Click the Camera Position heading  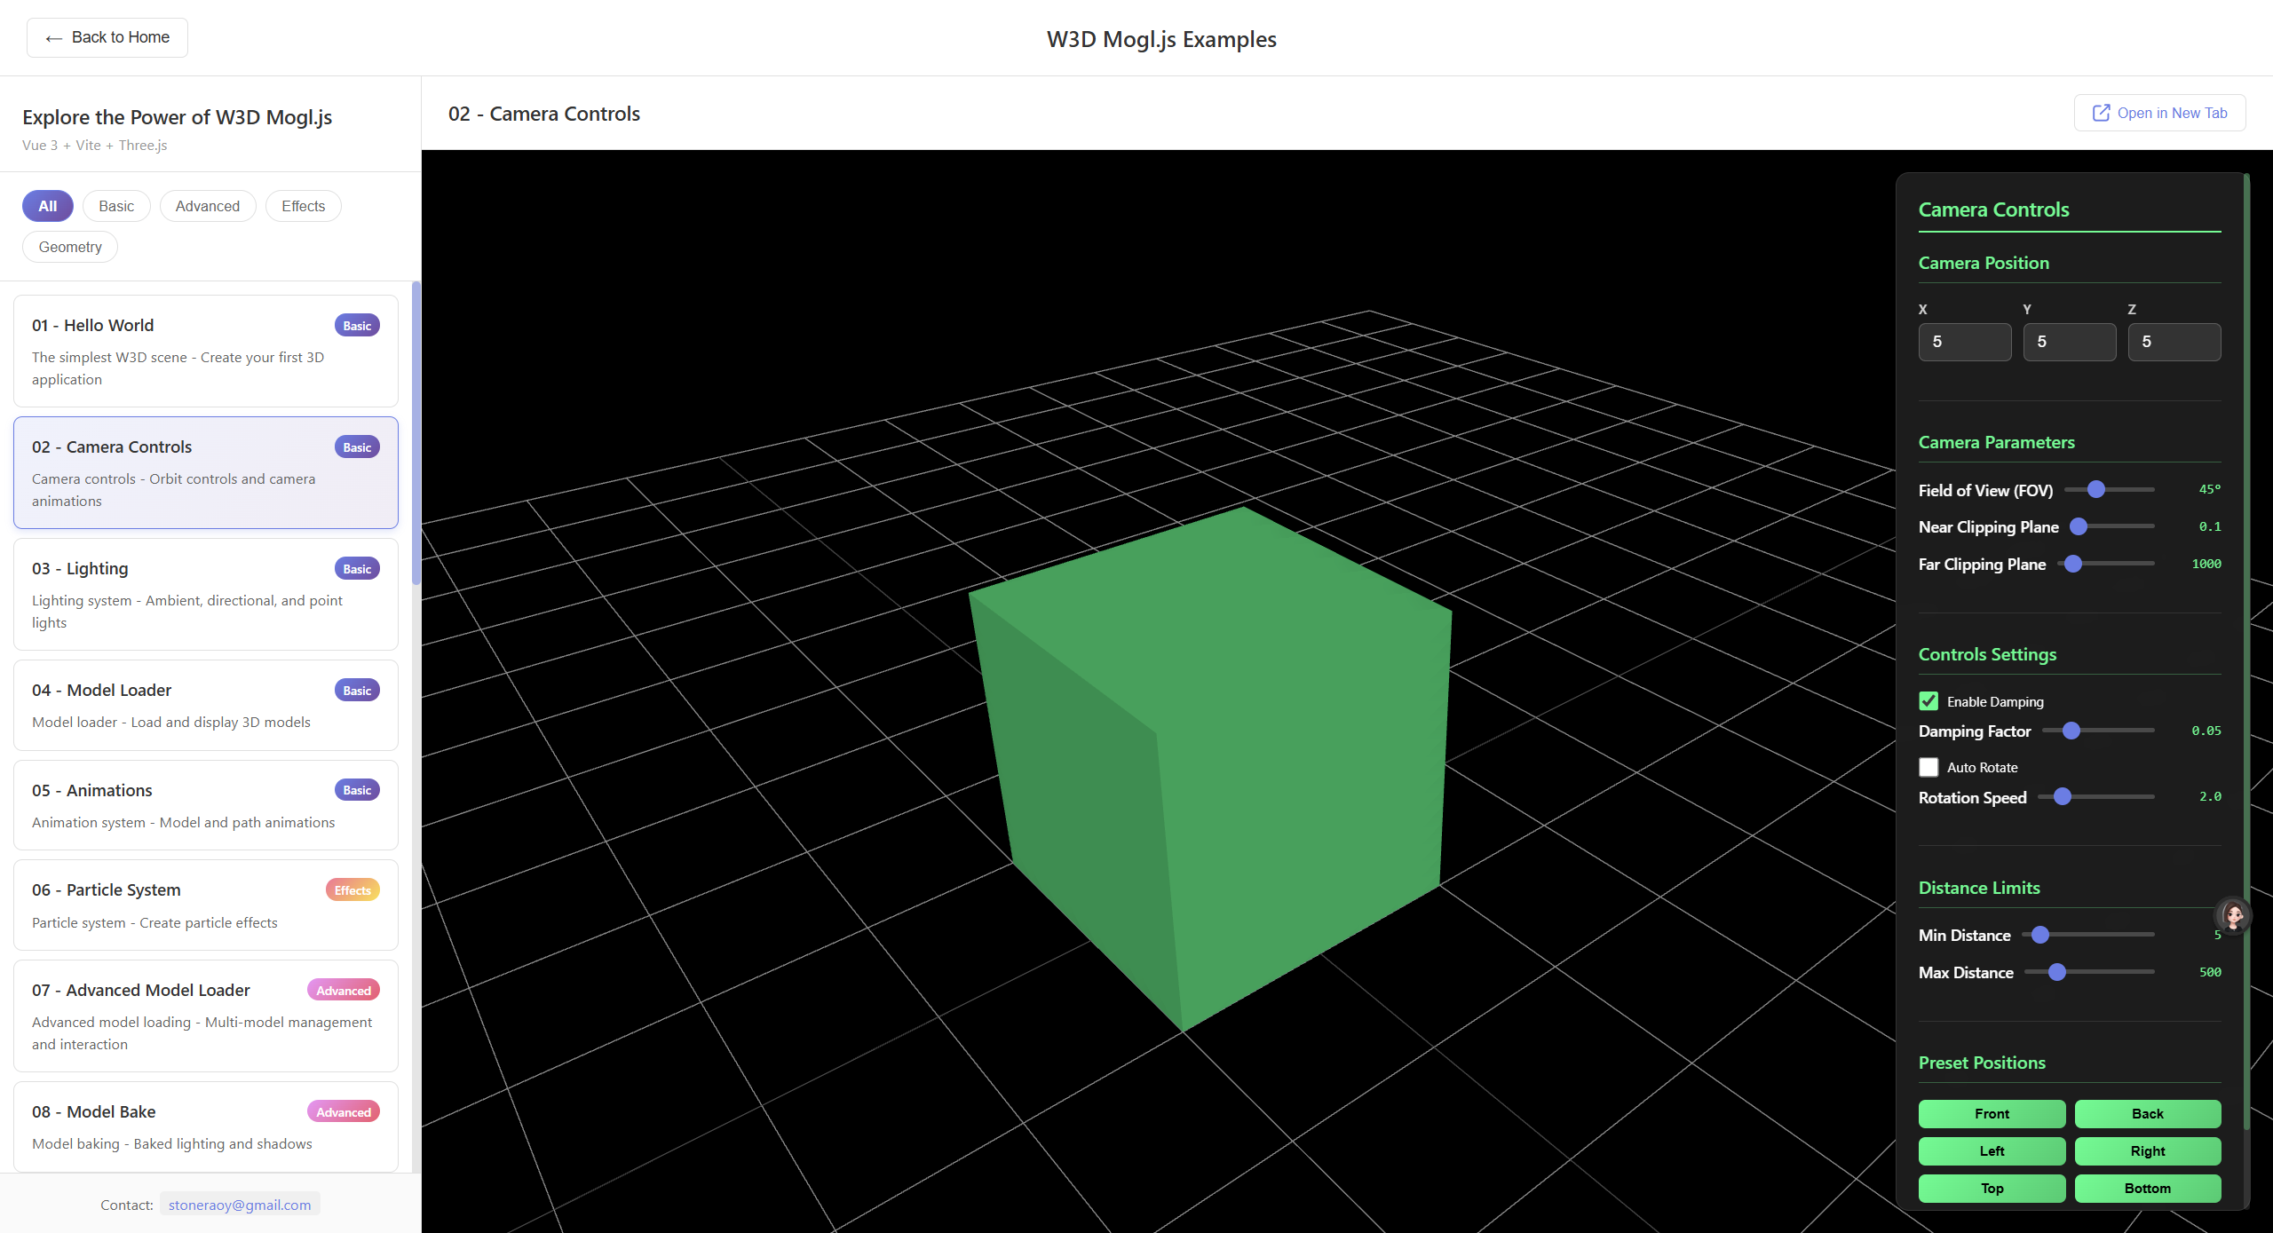(x=1984, y=263)
